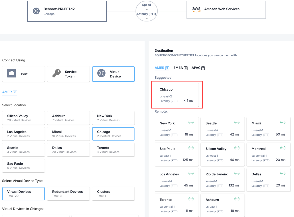Pick the Toronto ca-central-1 destination card
The height and width of the screenshot is (217, 294).
point(177,205)
